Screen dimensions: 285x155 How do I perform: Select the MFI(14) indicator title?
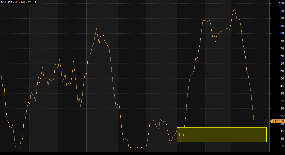20,2
